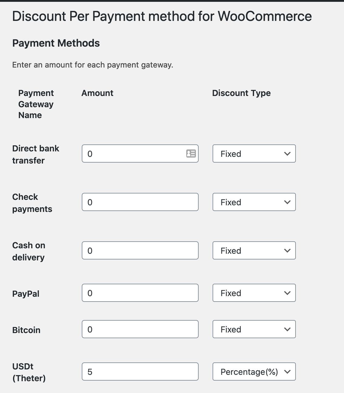This screenshot has width=344, height=393.
Task: Open the Direct bank transfer discount type dropdown
Action: tap(254, 154)
